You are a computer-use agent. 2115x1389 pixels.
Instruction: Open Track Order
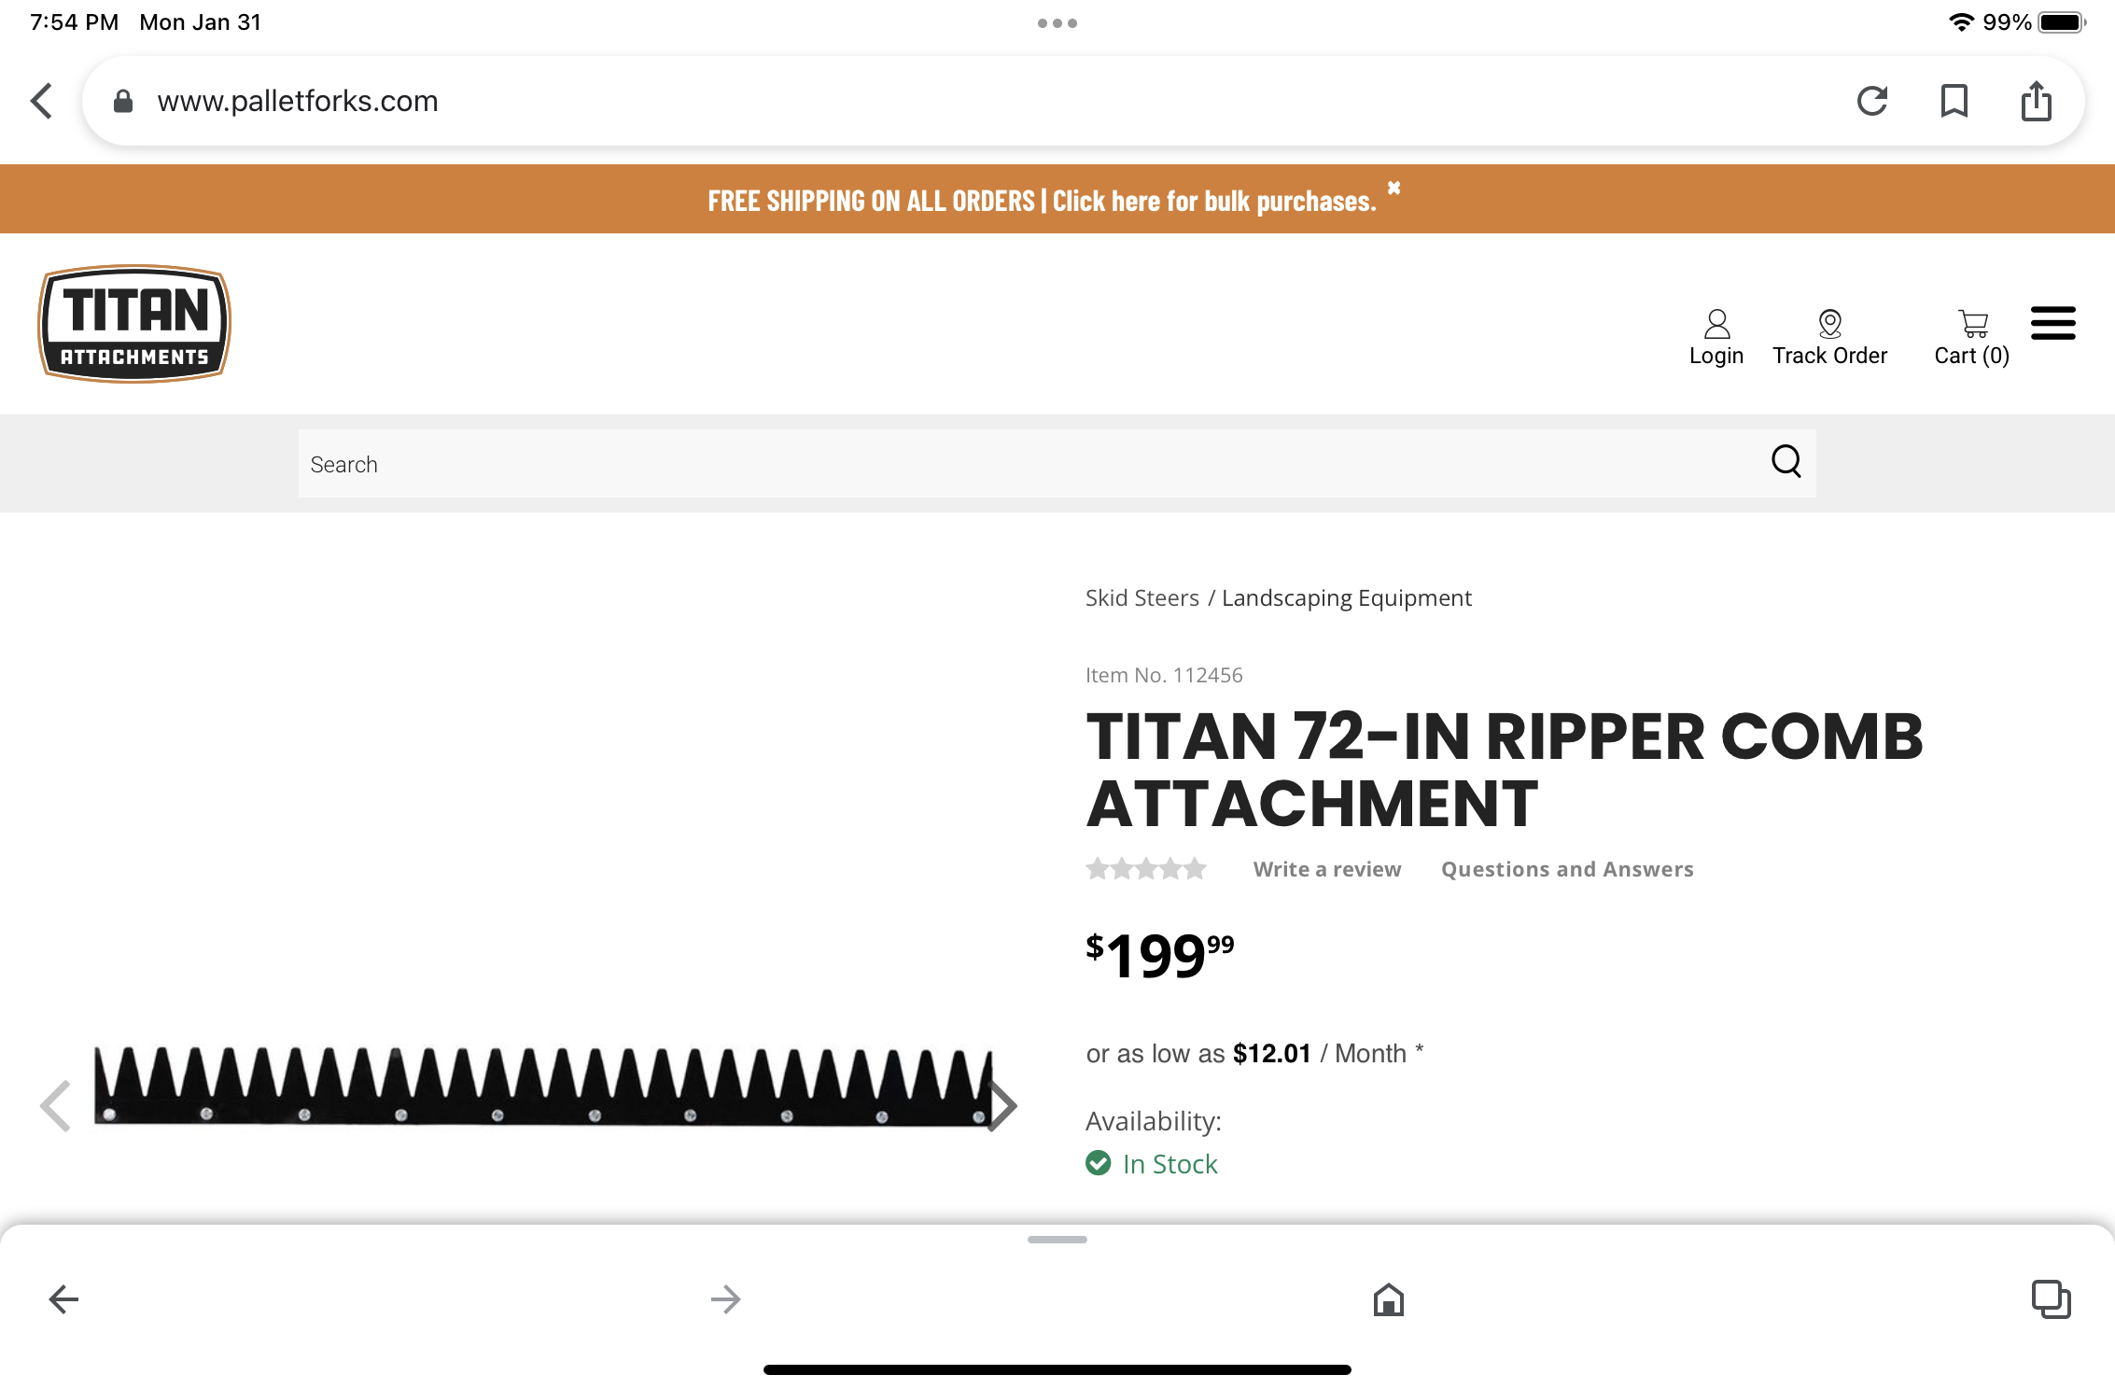[1829, 338]
